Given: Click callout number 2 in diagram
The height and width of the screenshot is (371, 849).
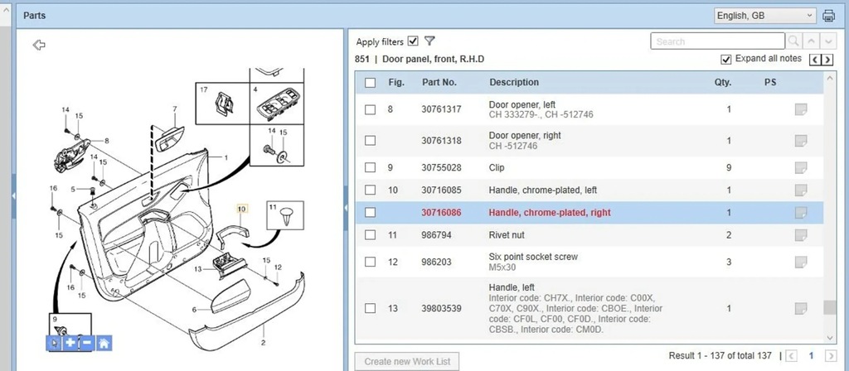Looking at the screenshot, I should coord(263,342).
